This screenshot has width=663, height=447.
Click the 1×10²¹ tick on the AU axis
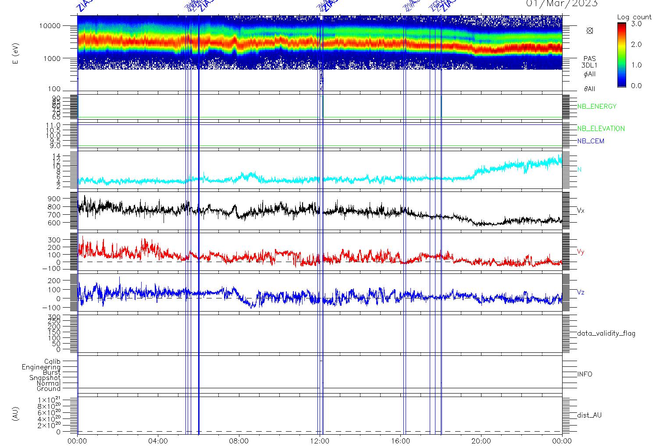point(49,400)
